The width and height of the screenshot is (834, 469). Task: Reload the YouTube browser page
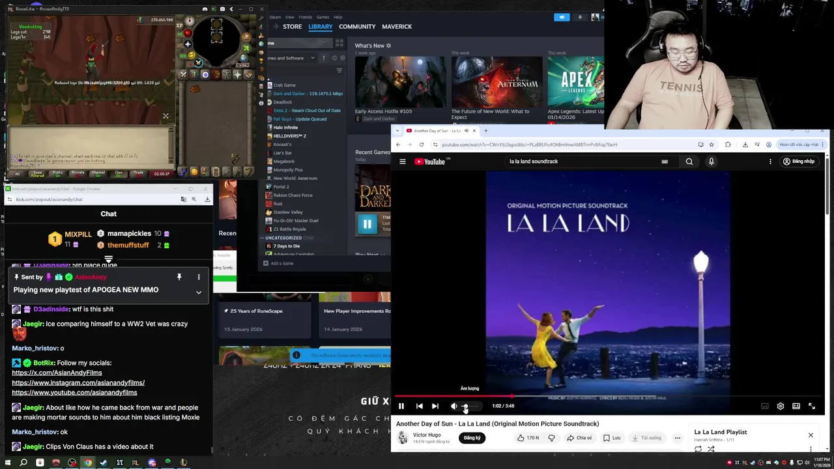point(422,145)
